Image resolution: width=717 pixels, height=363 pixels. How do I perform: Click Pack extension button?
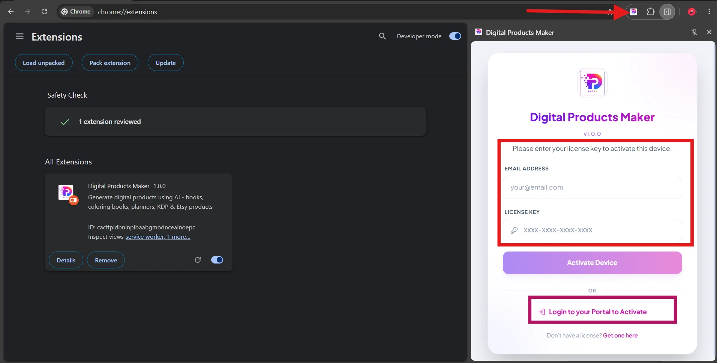110,63
